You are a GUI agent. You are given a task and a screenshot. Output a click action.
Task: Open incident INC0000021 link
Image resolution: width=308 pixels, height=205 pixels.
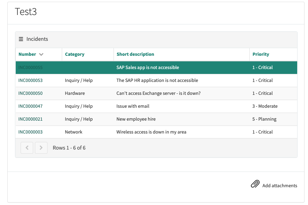(x=30, y=119)
